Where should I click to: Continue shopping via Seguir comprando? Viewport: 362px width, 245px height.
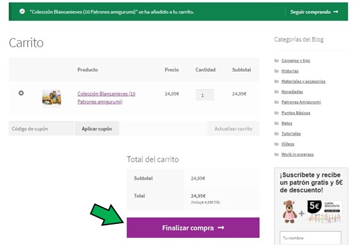pos(314,12)
